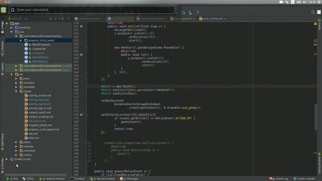Select the CustomTab class
This screenshot has width=322, height=181.
point(39,49)
